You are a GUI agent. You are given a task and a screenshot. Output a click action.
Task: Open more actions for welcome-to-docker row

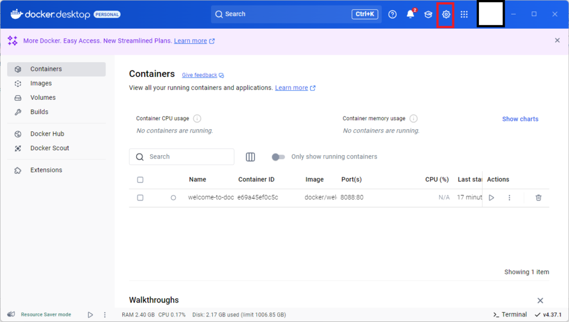(509, 197)
